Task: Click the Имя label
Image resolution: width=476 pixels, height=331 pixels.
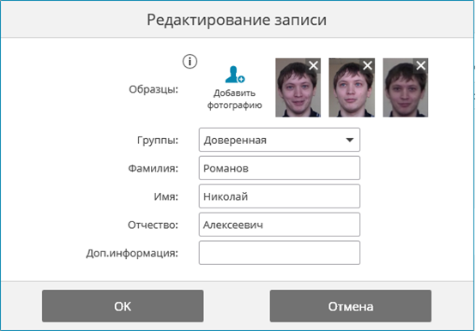Action: [166, 197]
